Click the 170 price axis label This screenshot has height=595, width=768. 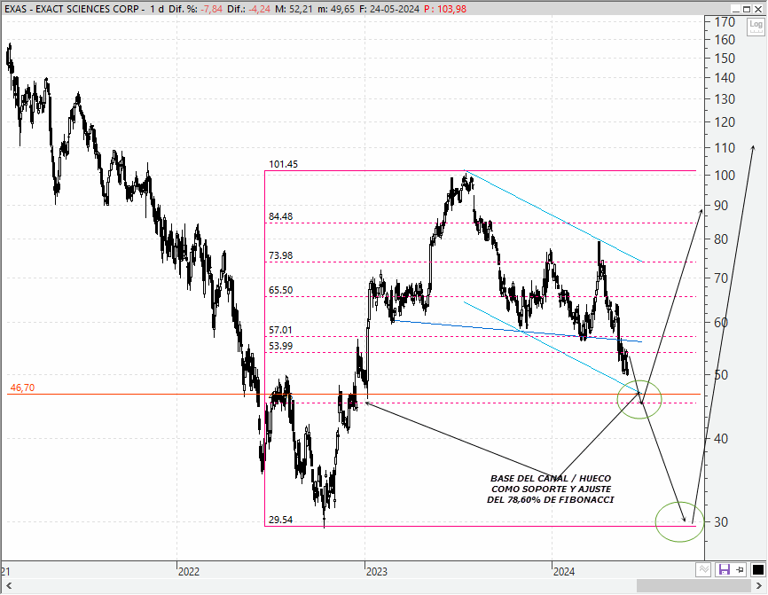click(725, 21)
